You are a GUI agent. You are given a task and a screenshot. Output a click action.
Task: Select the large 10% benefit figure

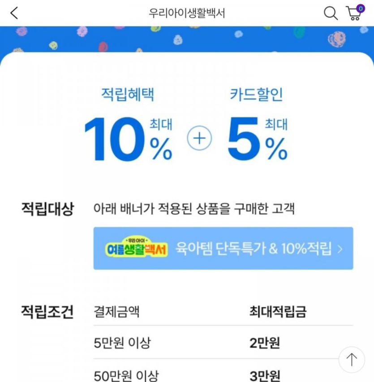(x=128, y=139)
